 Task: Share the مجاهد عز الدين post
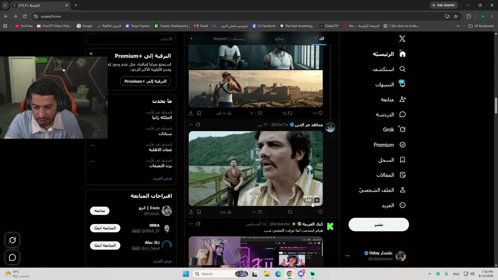[191, 212]
